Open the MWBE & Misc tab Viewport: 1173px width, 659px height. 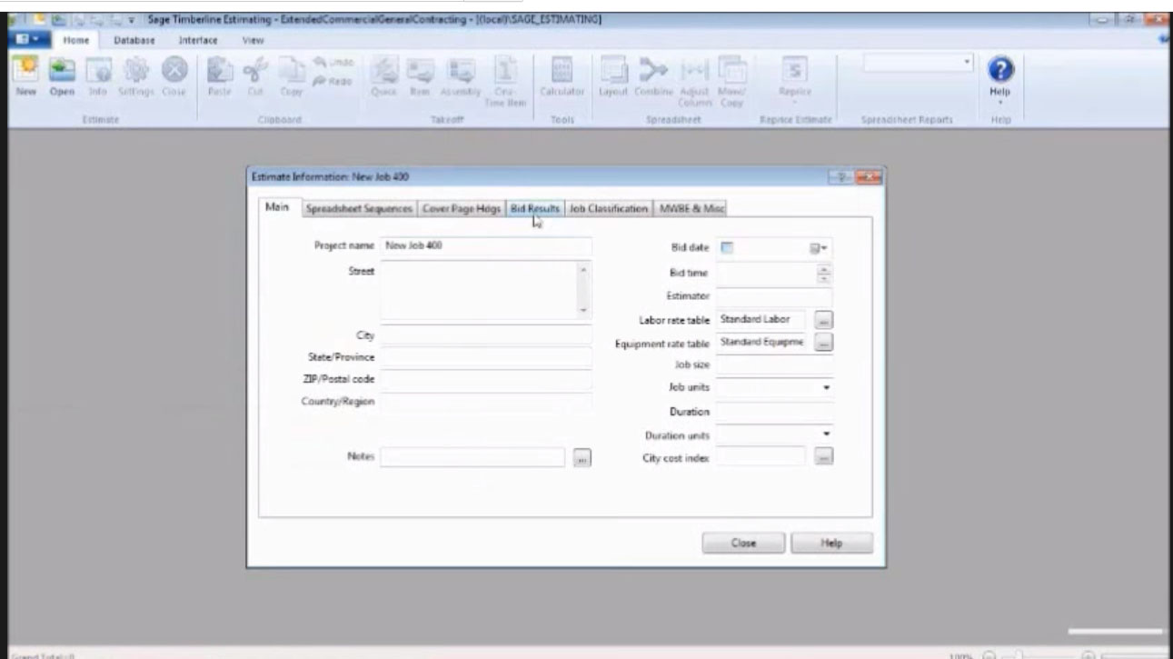pos(692,208)
